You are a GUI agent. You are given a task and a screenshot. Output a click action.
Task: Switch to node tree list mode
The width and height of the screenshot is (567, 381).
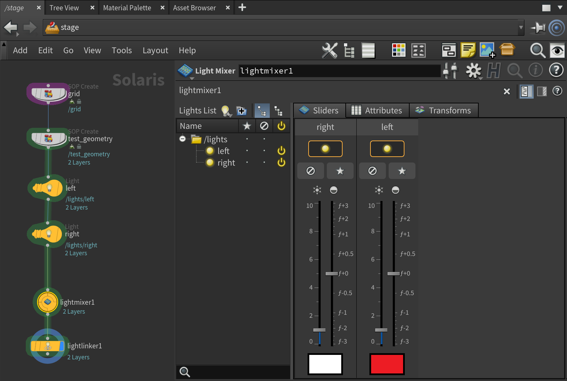(x=349, y=51)
